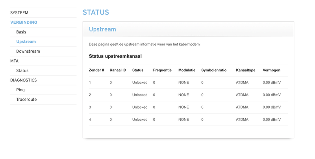Click the Vermogen column header
The width and height of the screenshot is (315, 159).
tap(272, 70)
